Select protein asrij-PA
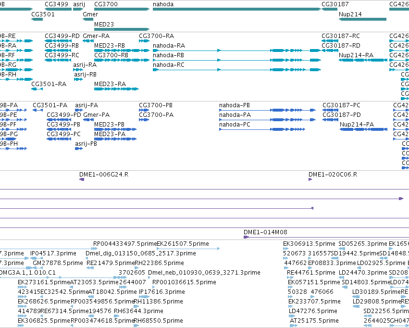 click(79, 110)
